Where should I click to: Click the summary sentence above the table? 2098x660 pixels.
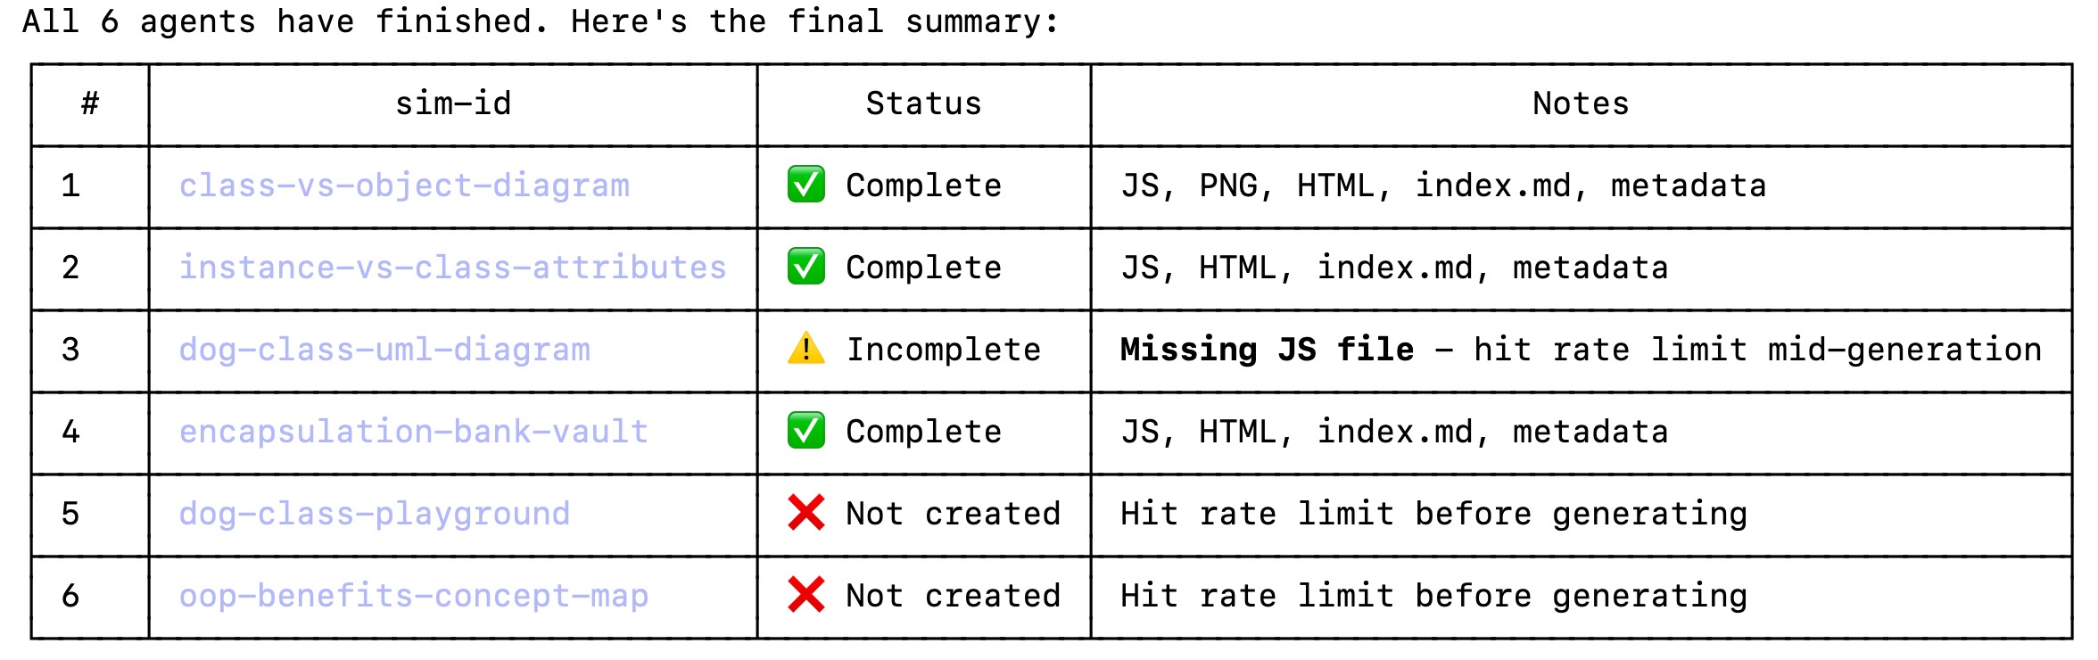[541, 21]
